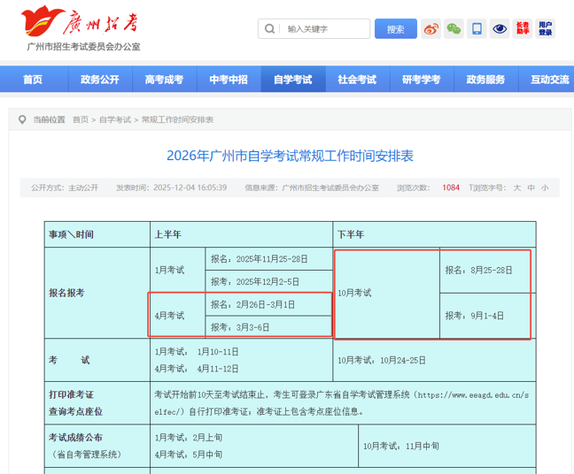Click the Weibo icon in the header
574x474 pixels.
(430, 29)
